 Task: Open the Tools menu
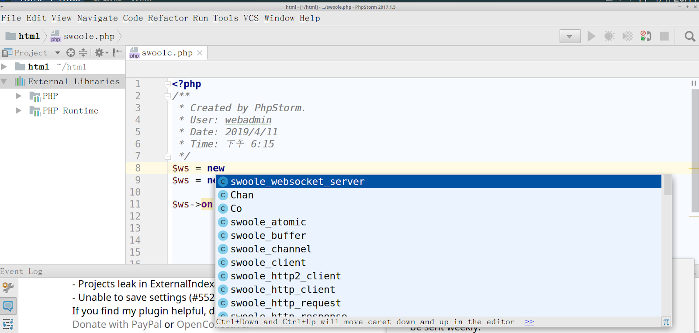tap(226, 18)
